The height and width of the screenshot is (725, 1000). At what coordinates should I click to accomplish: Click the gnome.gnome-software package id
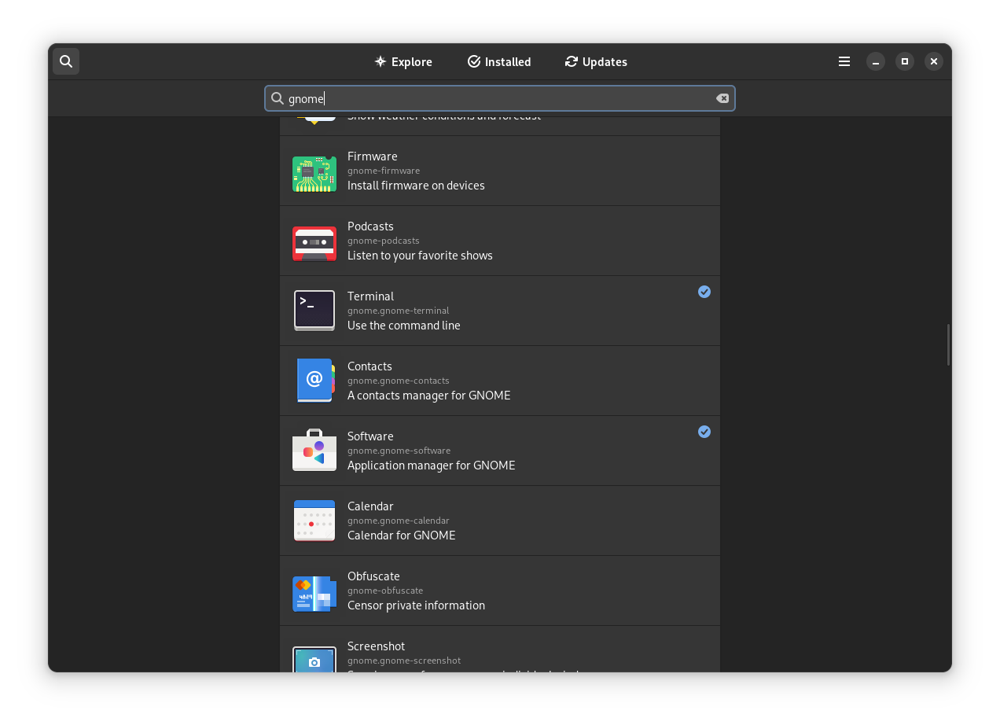click(399, 451)
